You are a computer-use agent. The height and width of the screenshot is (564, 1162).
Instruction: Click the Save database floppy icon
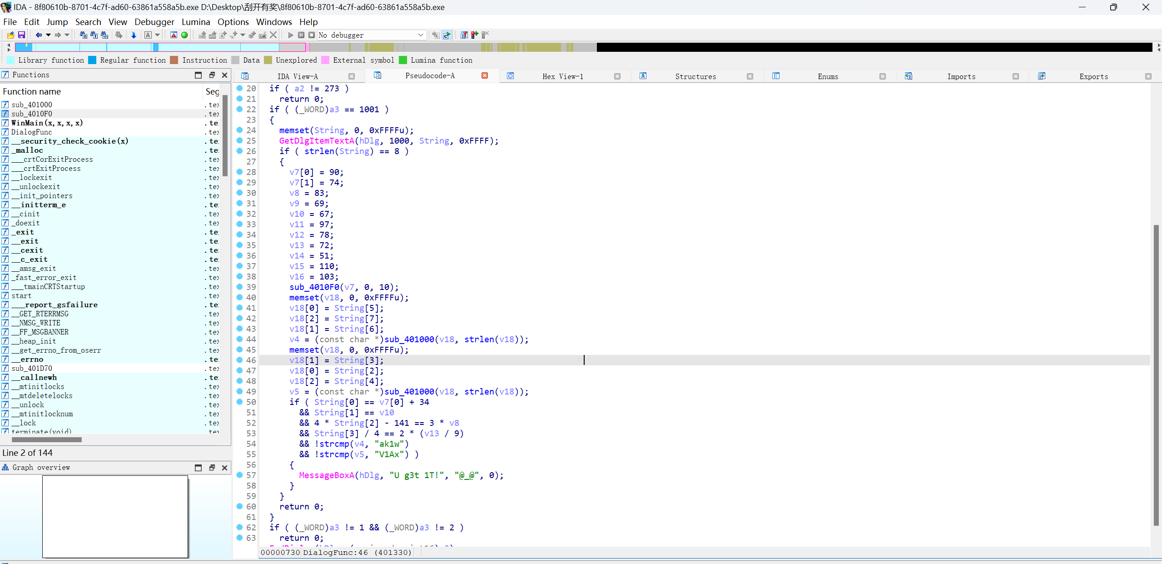pyautogui.click(x=21, y=35)
